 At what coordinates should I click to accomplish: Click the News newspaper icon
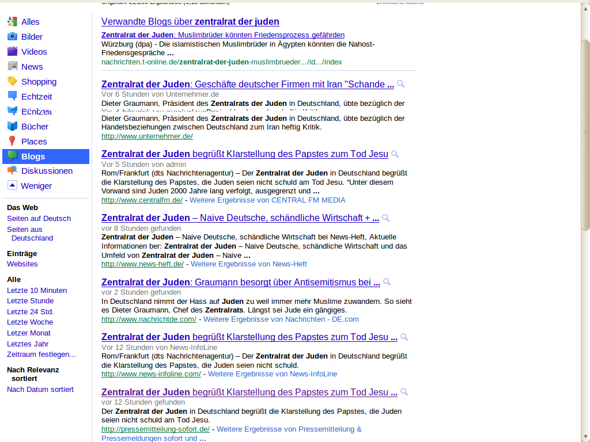tap(13, 67)
